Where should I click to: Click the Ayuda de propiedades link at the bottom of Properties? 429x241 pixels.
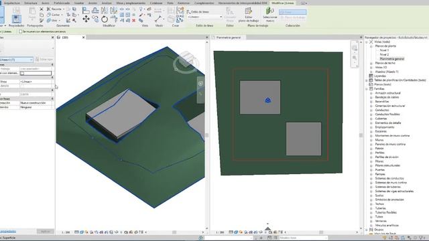coord(7,232)
